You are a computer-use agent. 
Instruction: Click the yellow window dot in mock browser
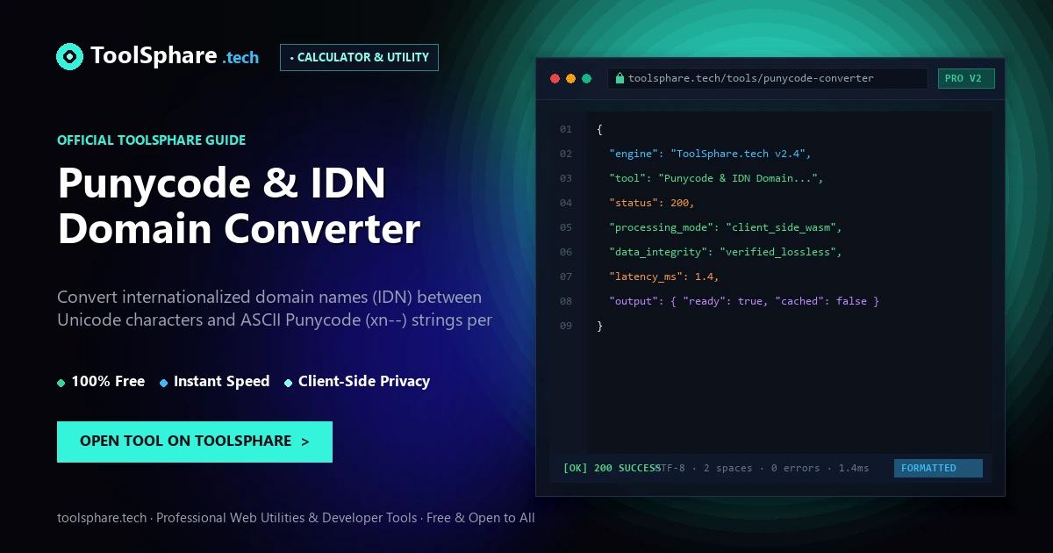pyautogui.click(x=570, y=78)
